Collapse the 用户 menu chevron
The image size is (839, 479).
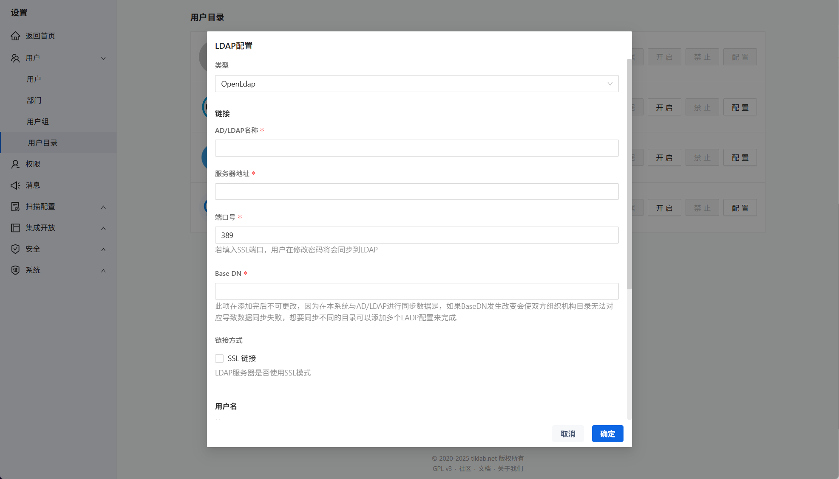[x=103, y=59]
